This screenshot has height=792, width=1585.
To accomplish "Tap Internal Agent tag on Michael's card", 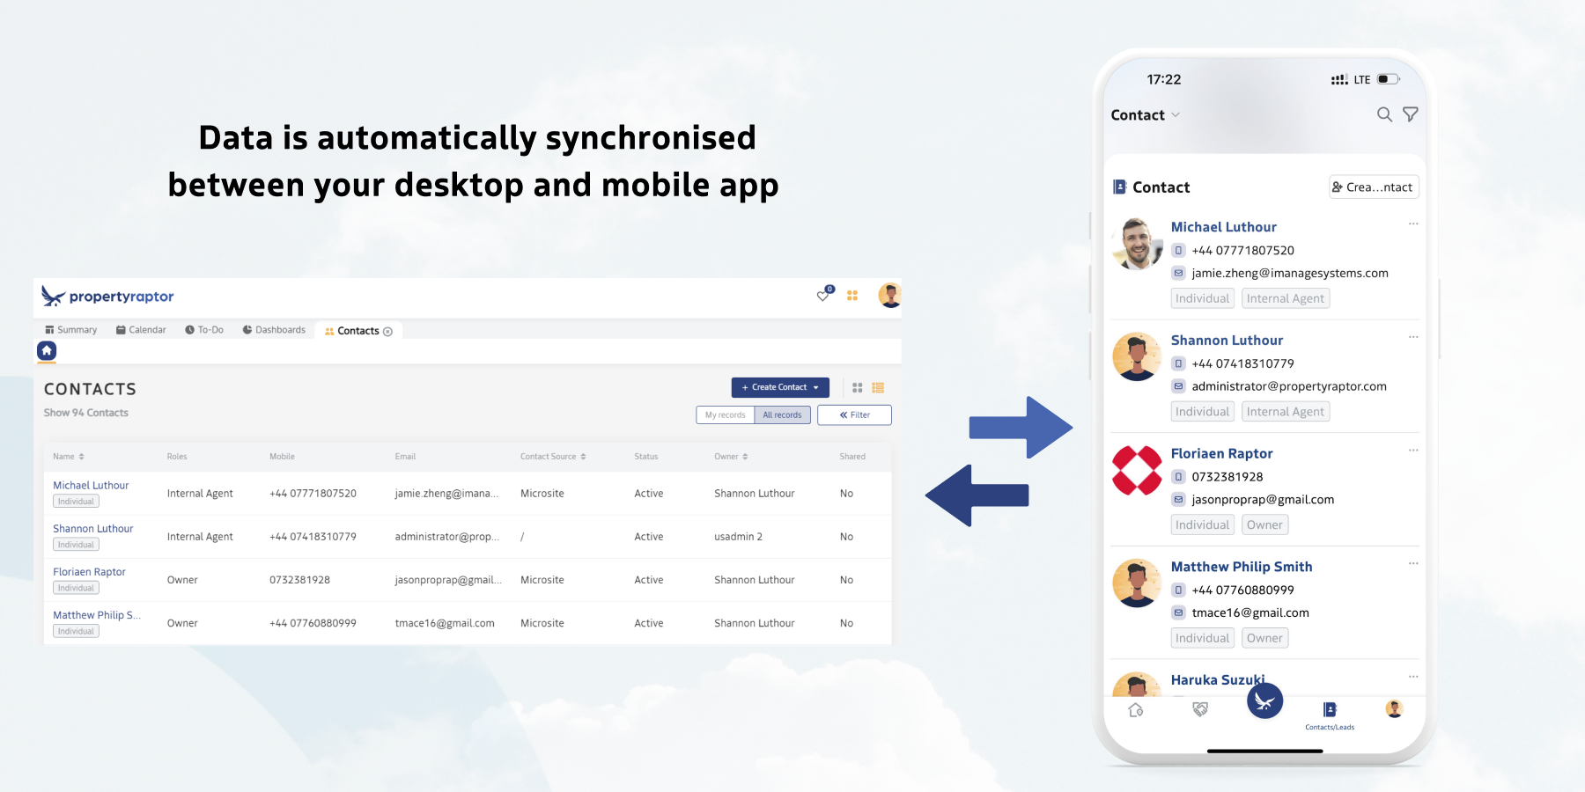I will click(x=1285, y=298).
